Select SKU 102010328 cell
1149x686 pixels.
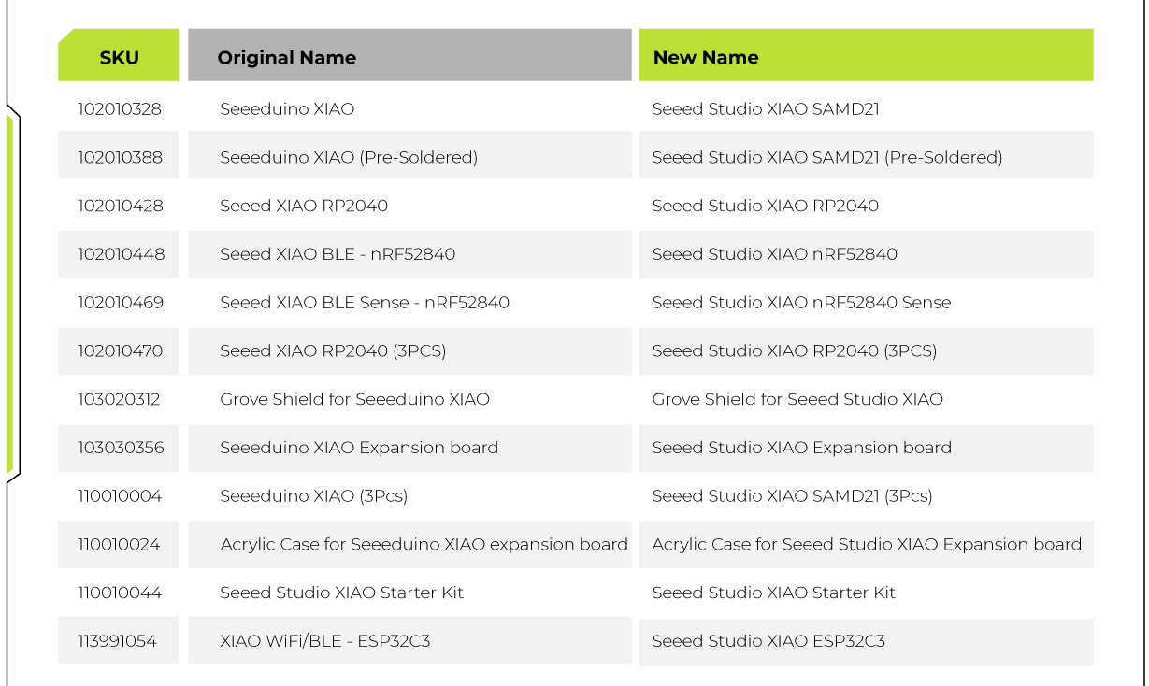tap(119, 109)
